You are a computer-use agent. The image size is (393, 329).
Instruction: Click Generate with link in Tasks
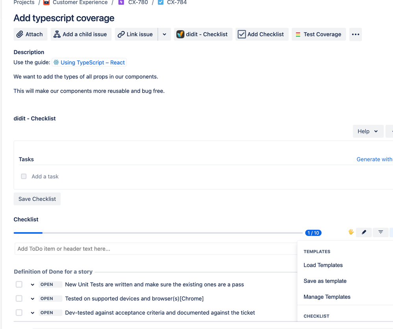[374, 159]
